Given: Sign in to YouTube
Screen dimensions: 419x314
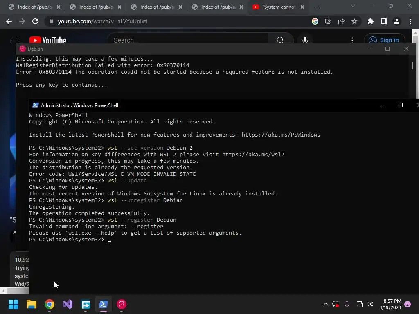Looking at the screenshot, I should 384,40.
